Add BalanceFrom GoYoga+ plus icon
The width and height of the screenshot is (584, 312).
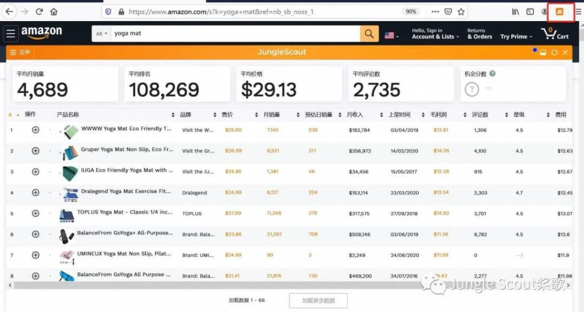click(35, 234)
